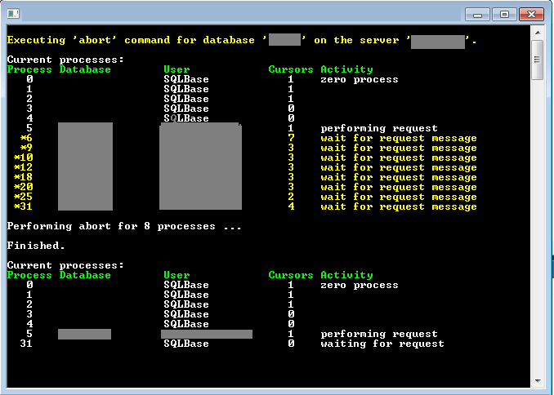
Task: Click the first list's 'zero process' activity text
Action: [x=360, y=79]
